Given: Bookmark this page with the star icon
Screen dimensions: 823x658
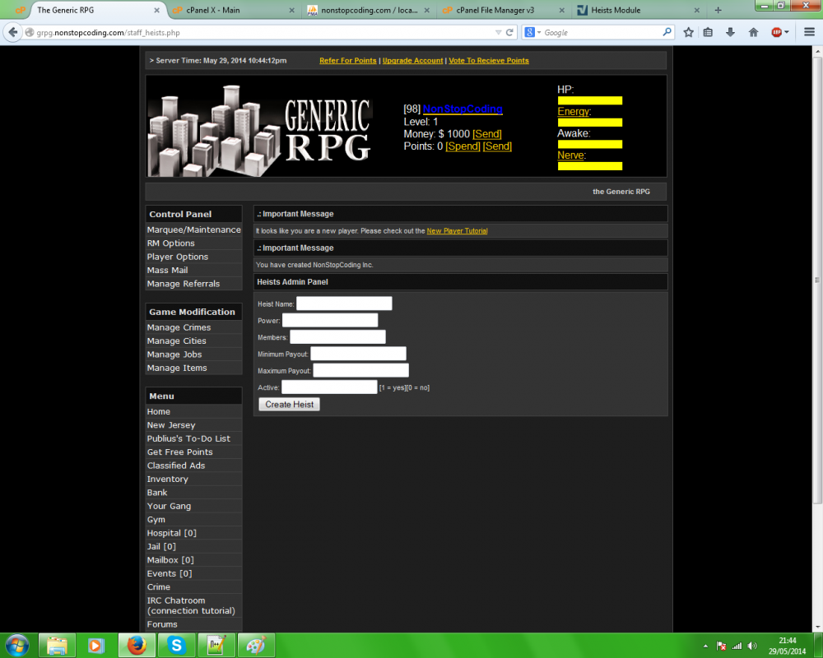Looking at the screenshot, I should pos(688,32).
